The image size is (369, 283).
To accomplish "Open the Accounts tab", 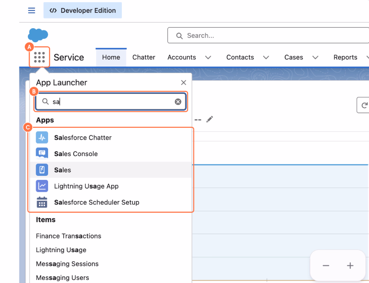I will coord(182,57).
